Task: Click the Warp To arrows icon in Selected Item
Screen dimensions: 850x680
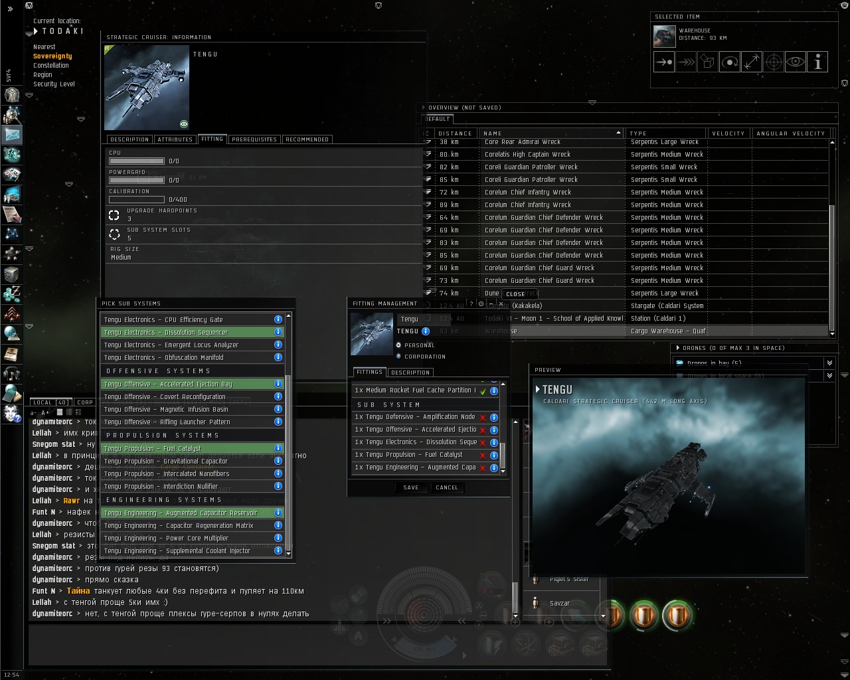Action: [x=685, y=62]
